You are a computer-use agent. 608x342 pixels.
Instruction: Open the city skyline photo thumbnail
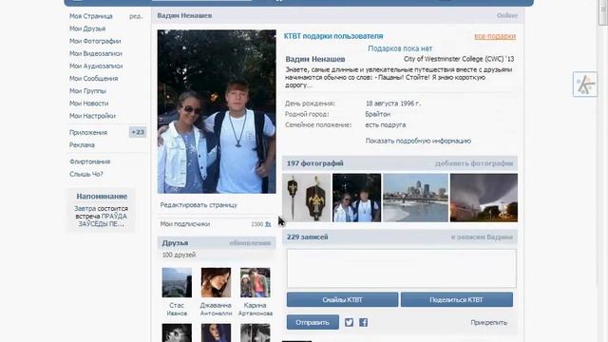415,198
